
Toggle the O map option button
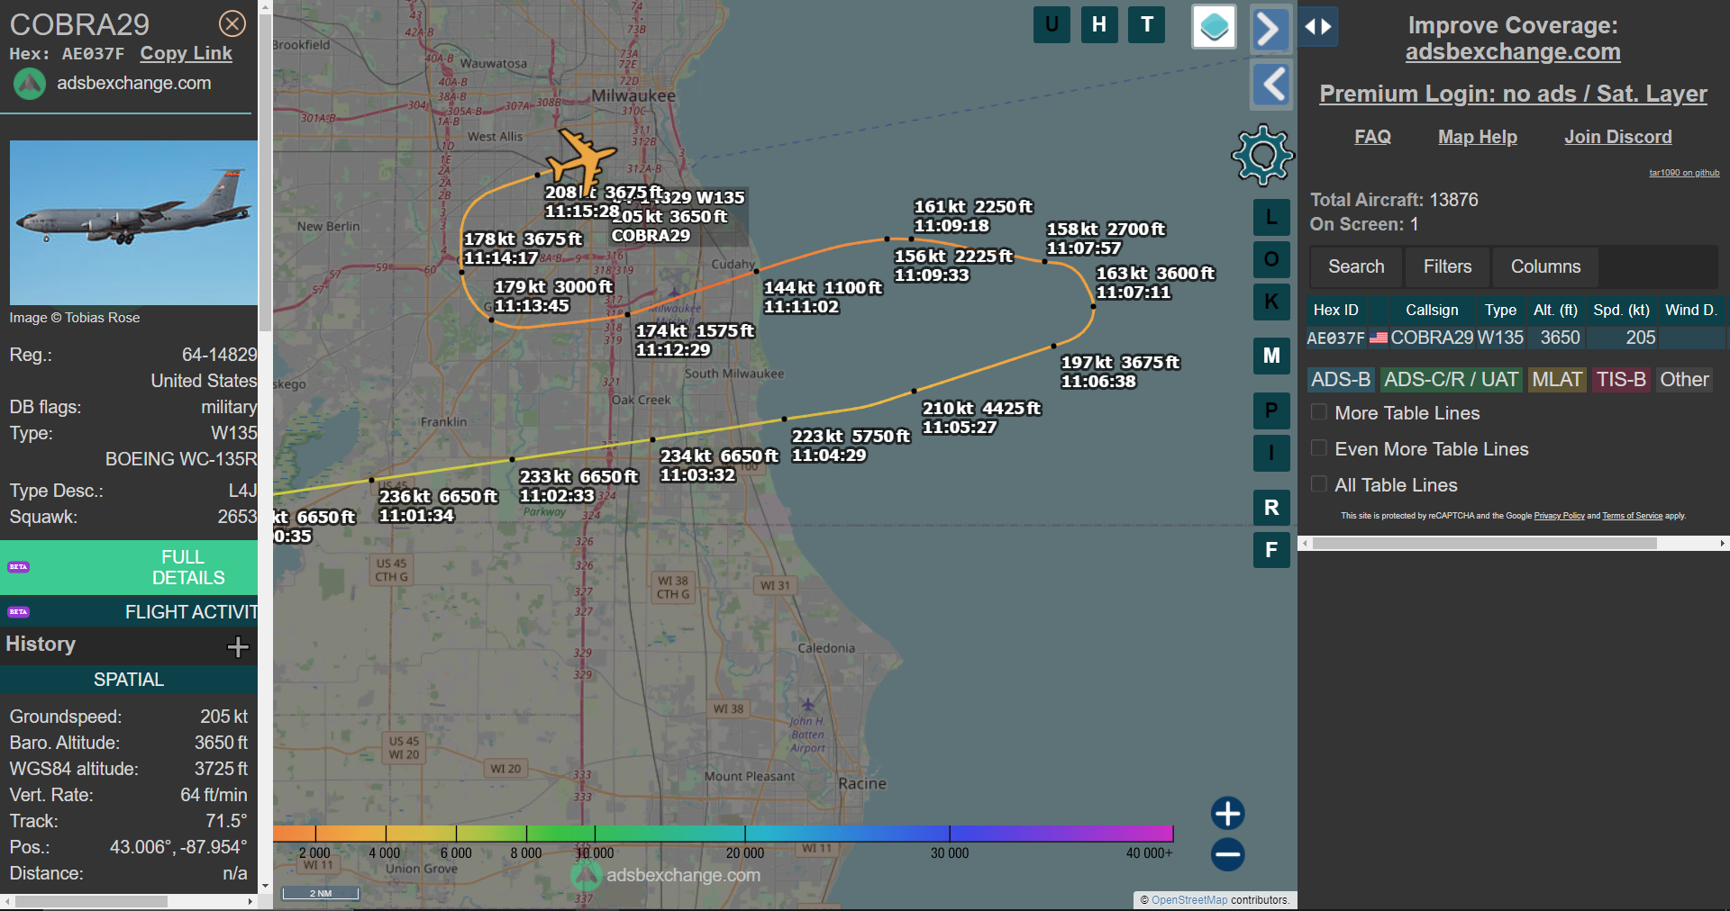click(1271, 259)
